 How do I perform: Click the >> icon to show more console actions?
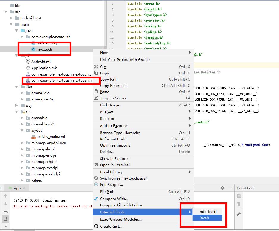coord(6,226)
